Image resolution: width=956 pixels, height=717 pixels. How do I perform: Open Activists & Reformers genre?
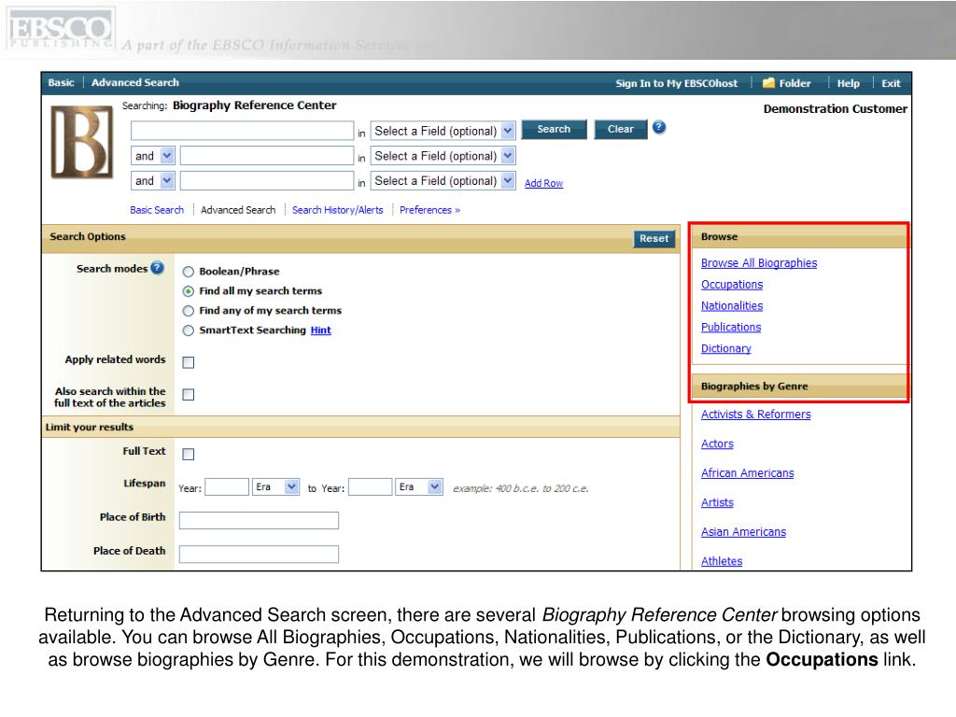756,414
